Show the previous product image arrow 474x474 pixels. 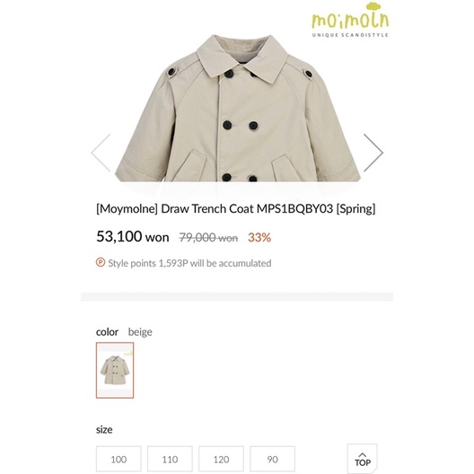pyautogui.click(x=101, y=153)
